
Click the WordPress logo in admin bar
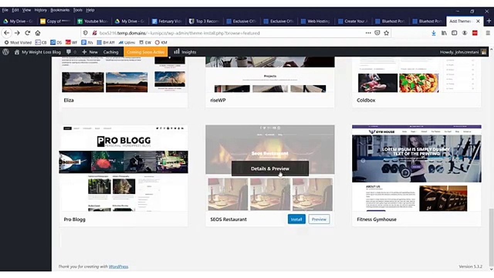click(x=6, y=52)
